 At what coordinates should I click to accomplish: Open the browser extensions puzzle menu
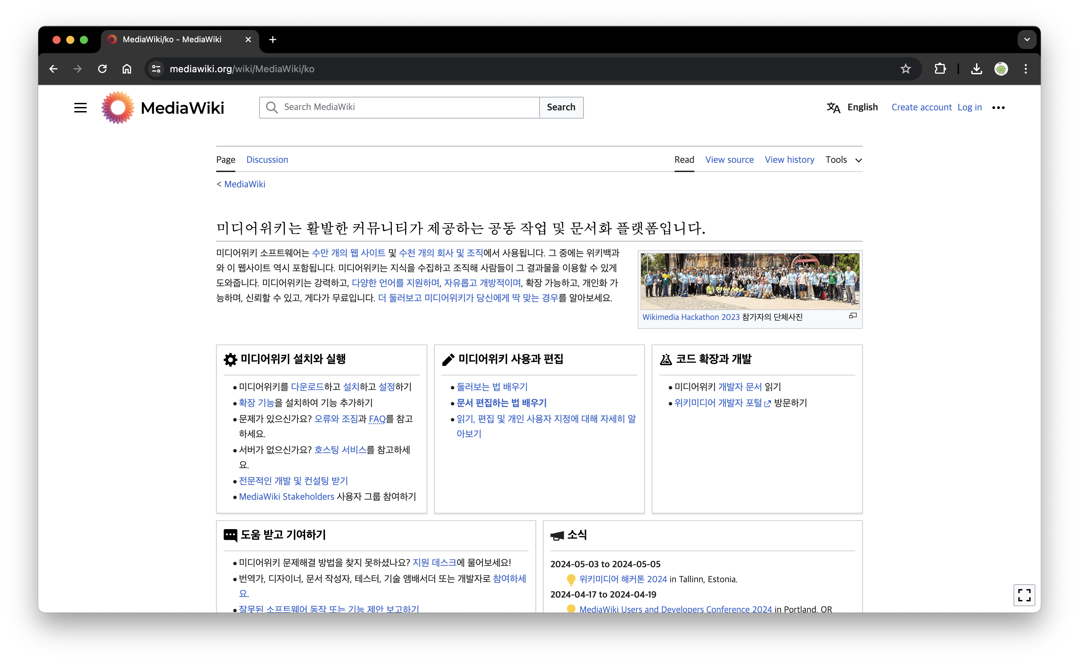pos(940,69)
